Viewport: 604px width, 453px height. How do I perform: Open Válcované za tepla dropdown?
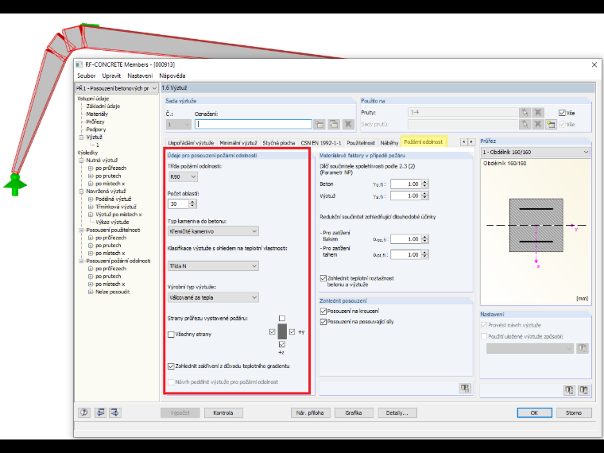pyautogui.click(x=214, y=297)
